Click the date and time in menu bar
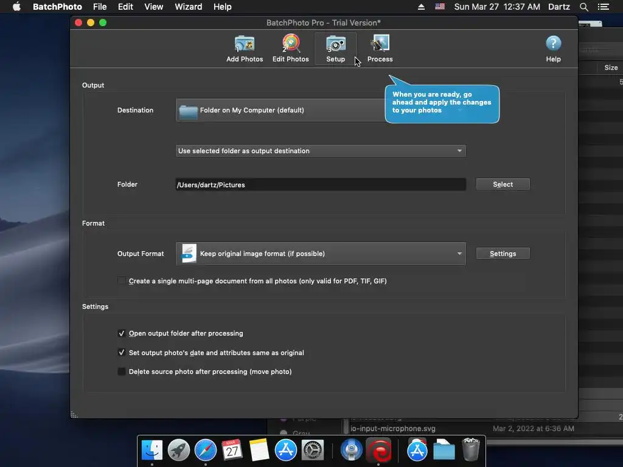The image size is (623, 467). (496, 7)
